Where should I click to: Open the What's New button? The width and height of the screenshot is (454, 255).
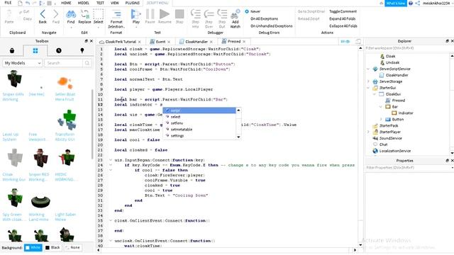click(396, 3)
